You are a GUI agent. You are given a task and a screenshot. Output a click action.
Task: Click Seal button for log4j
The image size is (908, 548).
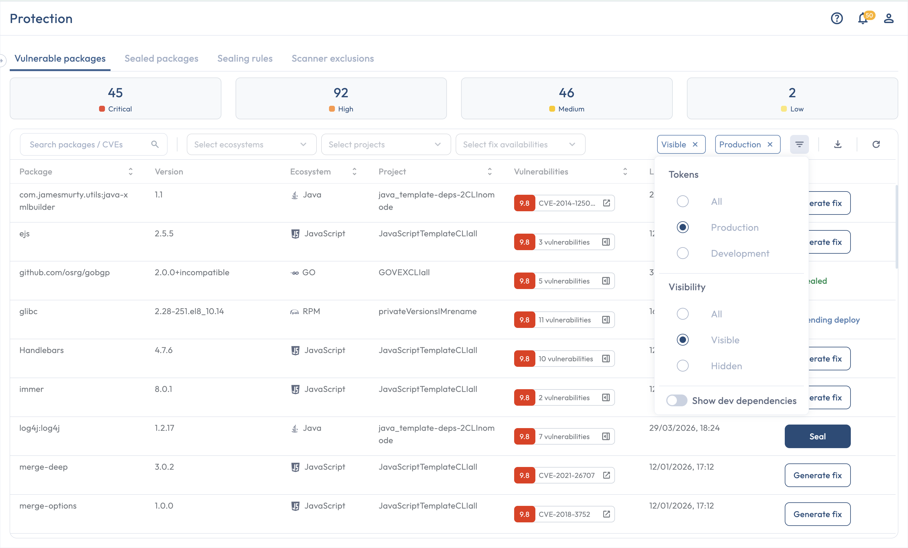click(817, 436)
